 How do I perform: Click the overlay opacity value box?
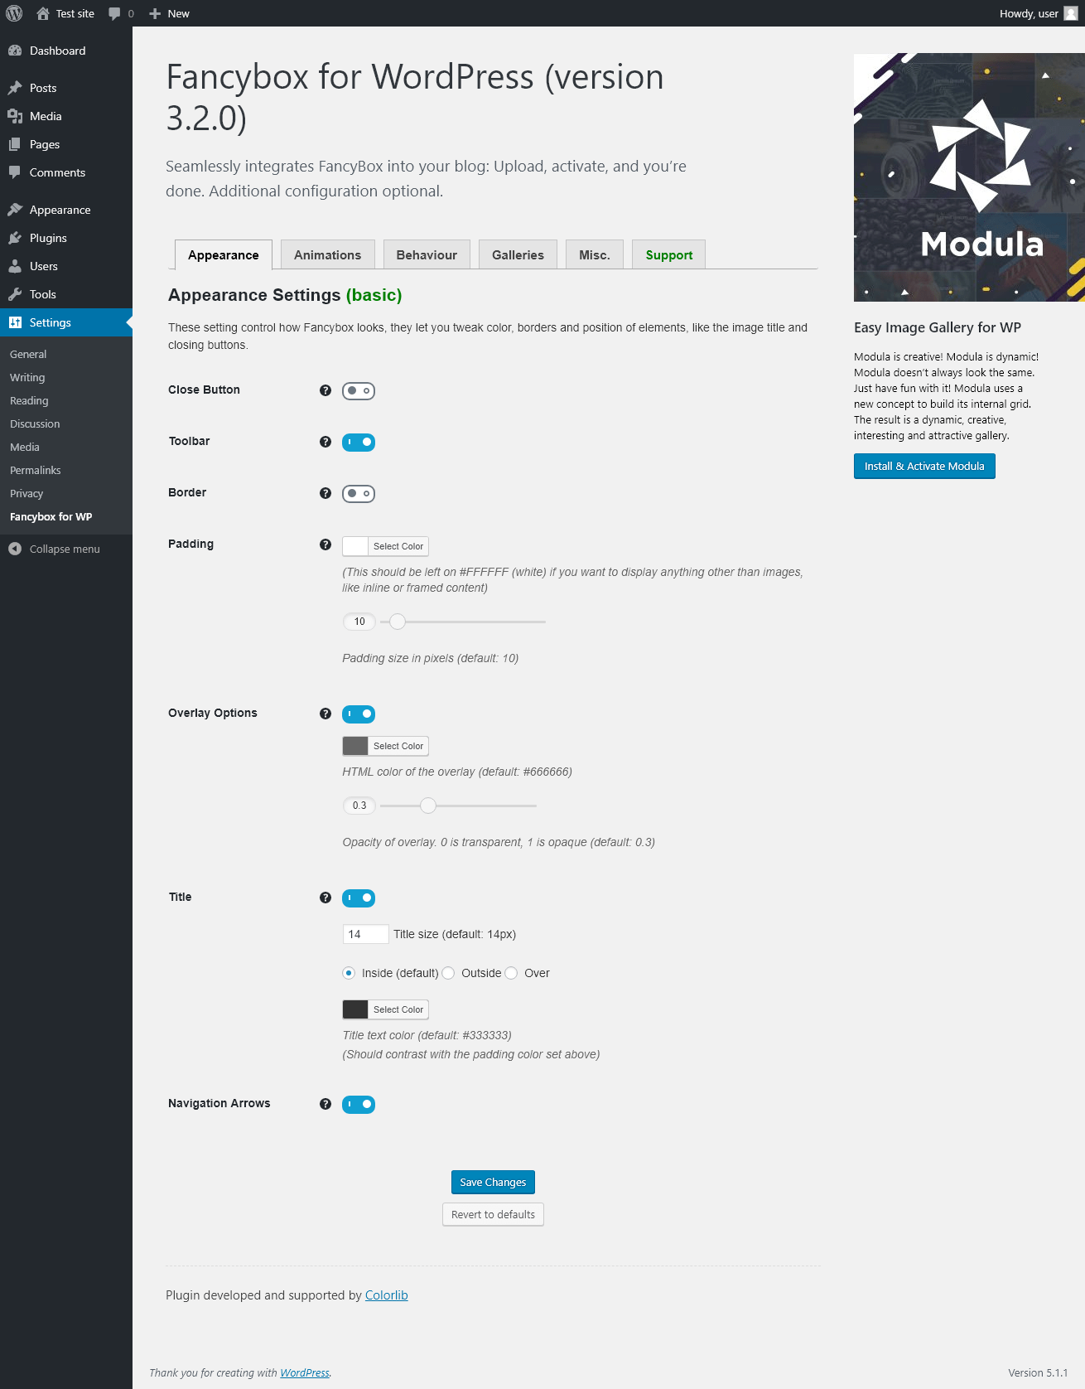[359, 806]
